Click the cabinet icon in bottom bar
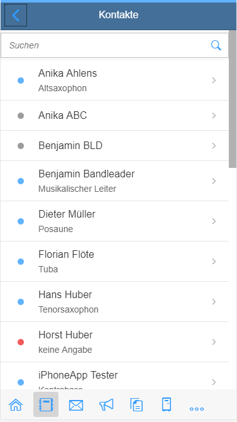 click(167, 404)
